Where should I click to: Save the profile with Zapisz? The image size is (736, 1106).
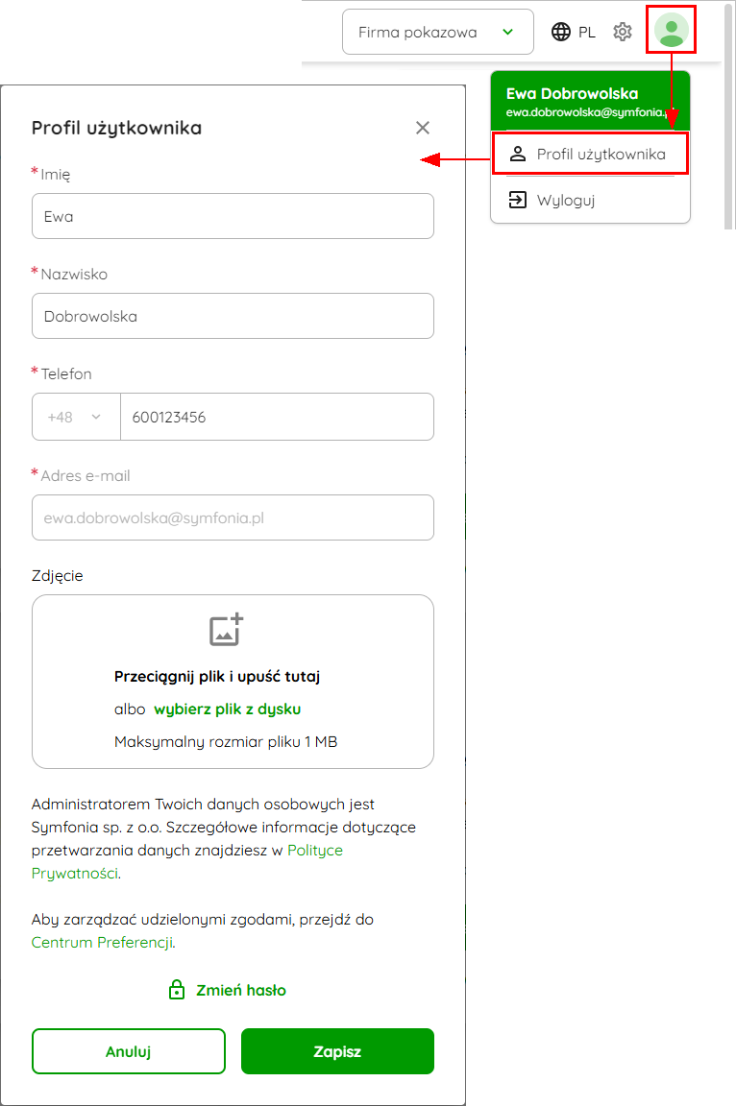pyautogui.click(x=337, y=1051)
